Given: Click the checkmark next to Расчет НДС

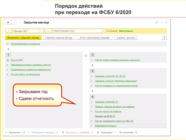Looking at the screenshot, I should coord(7,60).
